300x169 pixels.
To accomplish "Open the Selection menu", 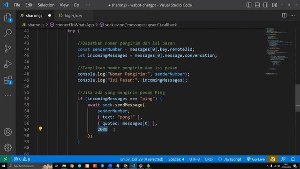I will tap(46, 5).
